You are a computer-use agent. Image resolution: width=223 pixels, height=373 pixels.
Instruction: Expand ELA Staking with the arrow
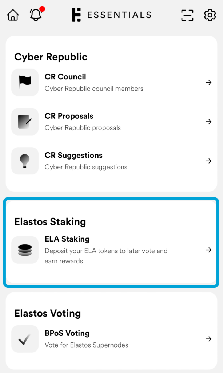[x=209, y=250]
